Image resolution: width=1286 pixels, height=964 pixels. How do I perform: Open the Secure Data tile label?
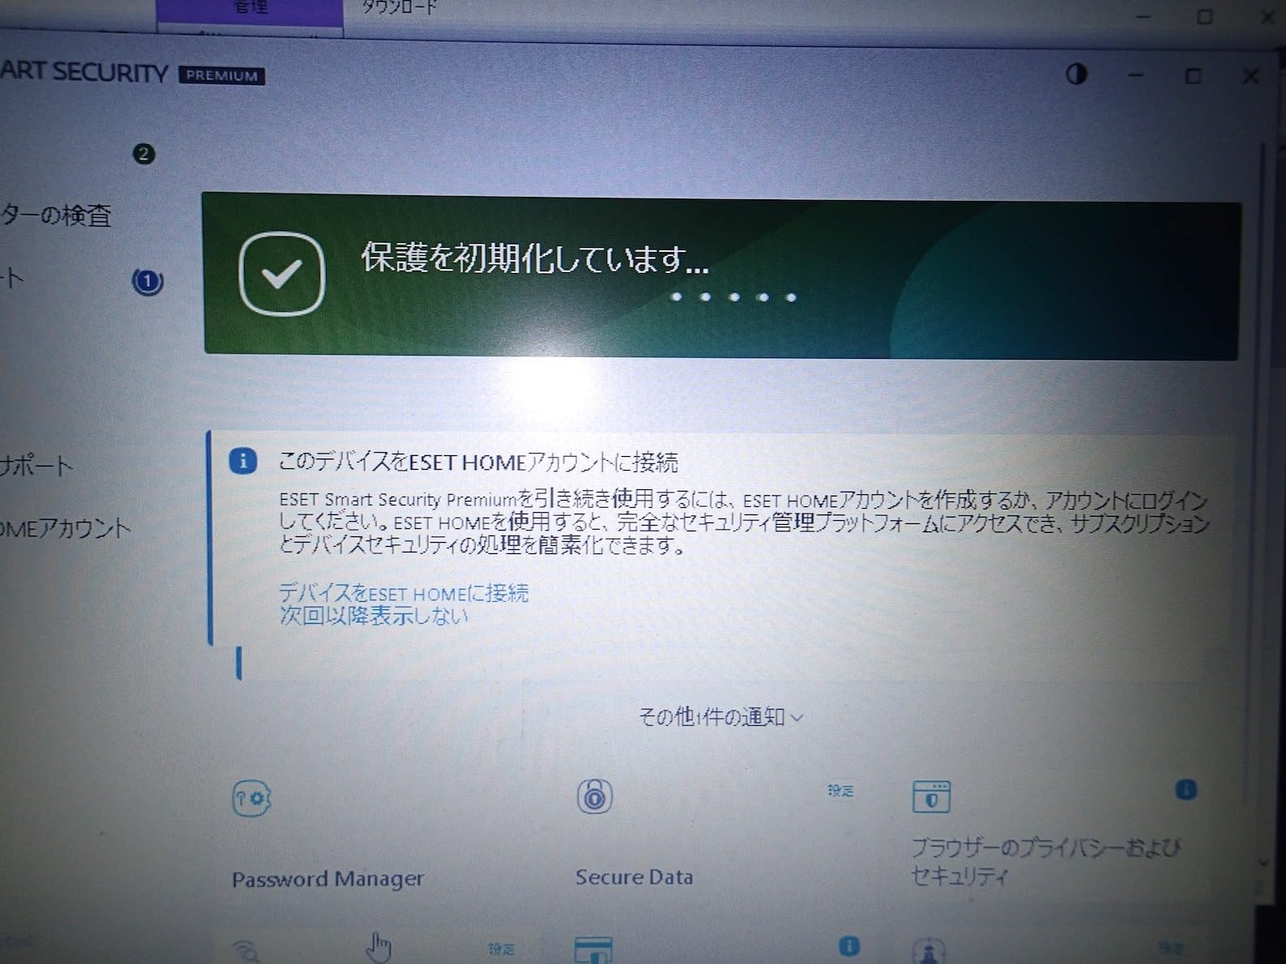(x=634, y=877)
